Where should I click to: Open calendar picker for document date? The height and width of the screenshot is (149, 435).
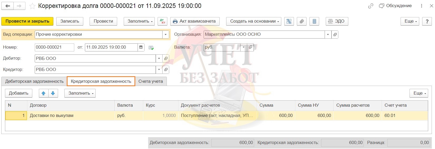pos(141,47)
